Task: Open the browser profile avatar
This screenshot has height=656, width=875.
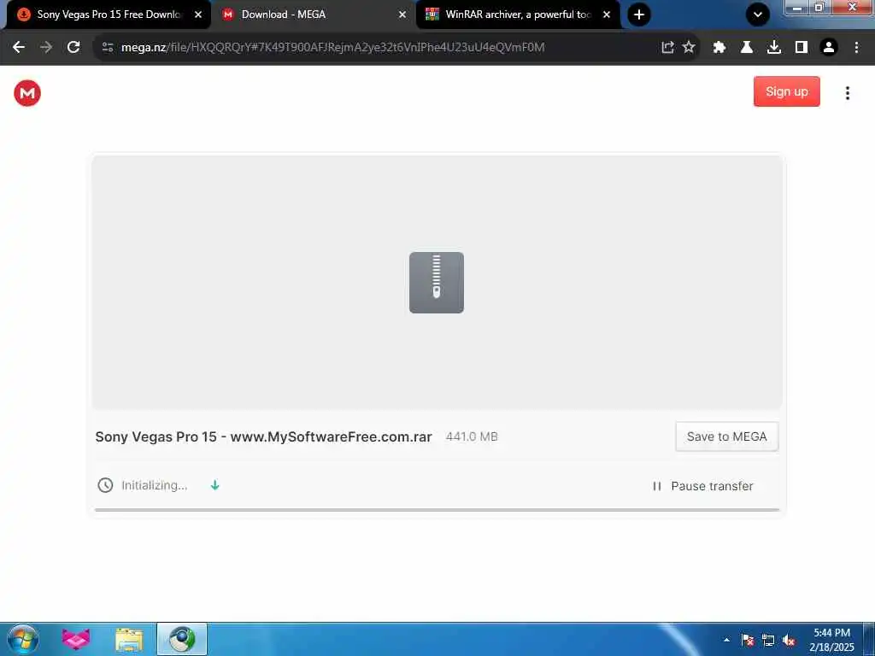Action: [x=829, y=47]
